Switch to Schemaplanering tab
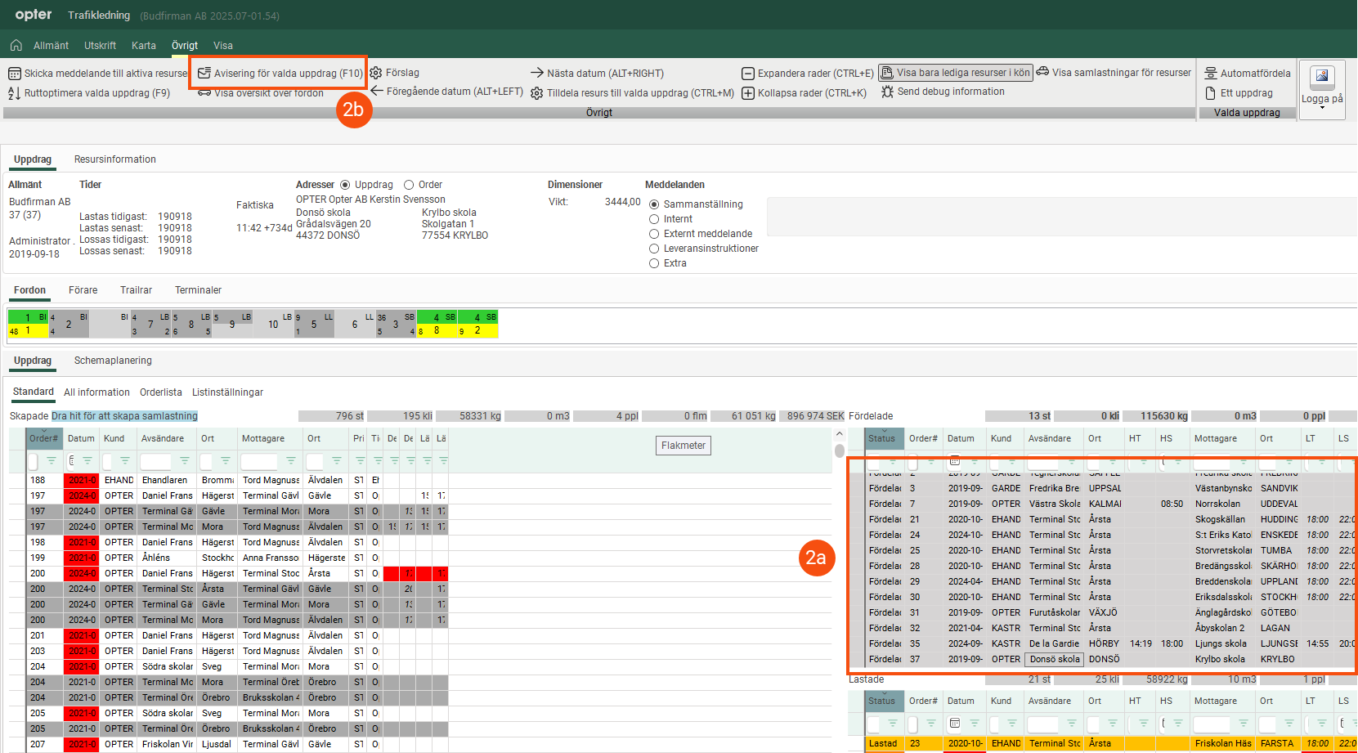 click(x=113, y=361)
